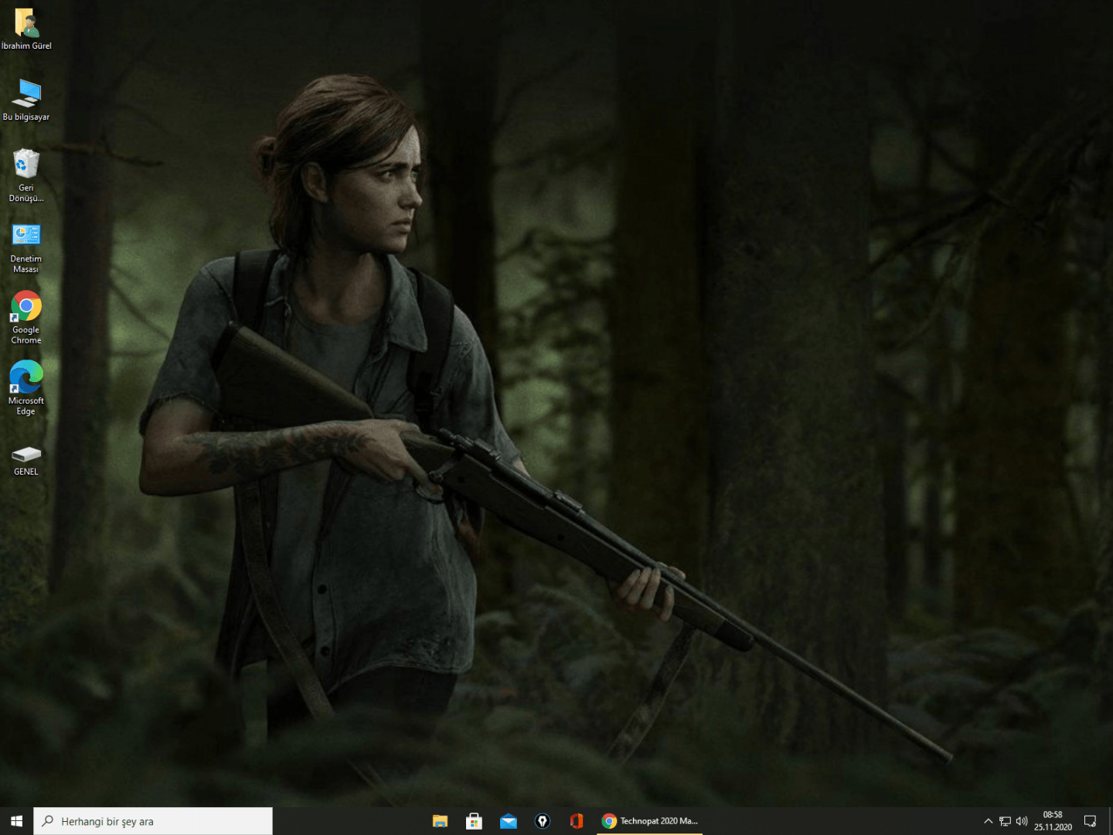
Task: Expand the hidden system tray icons
Action: [988, 821]
